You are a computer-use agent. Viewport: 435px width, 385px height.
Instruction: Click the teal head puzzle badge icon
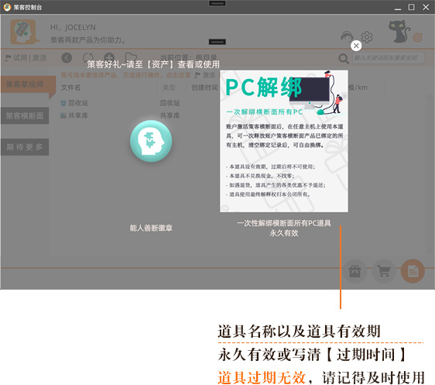(151, 141)
